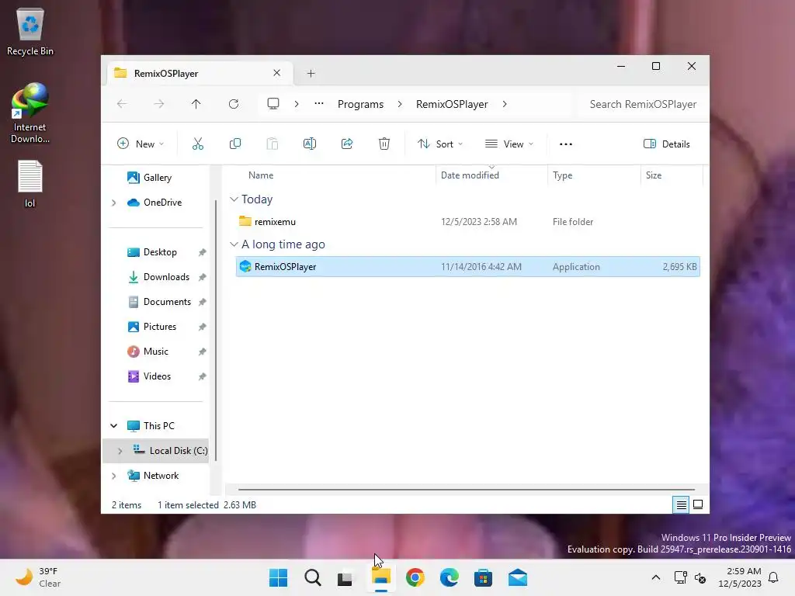Toggle the Details pane
The image size is (795, 596).
click(666, 144)
